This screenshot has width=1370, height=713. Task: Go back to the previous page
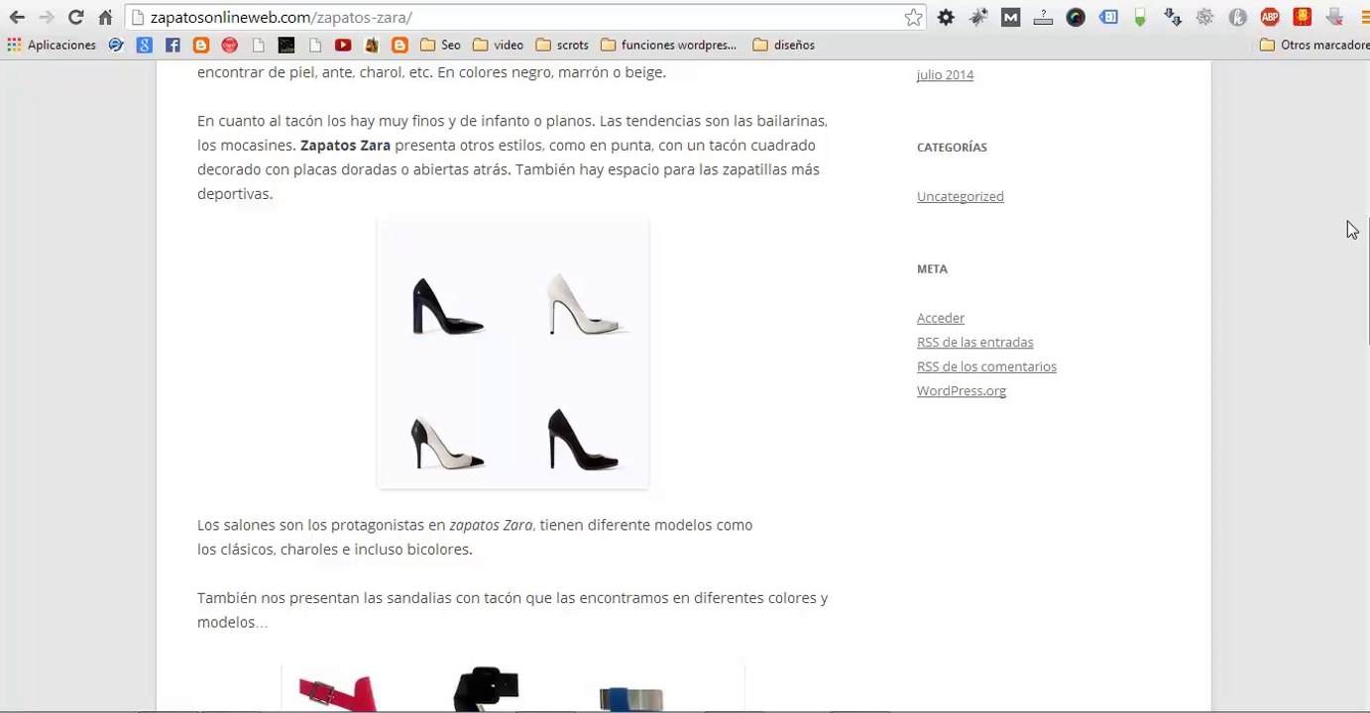[x=17, y=17]
